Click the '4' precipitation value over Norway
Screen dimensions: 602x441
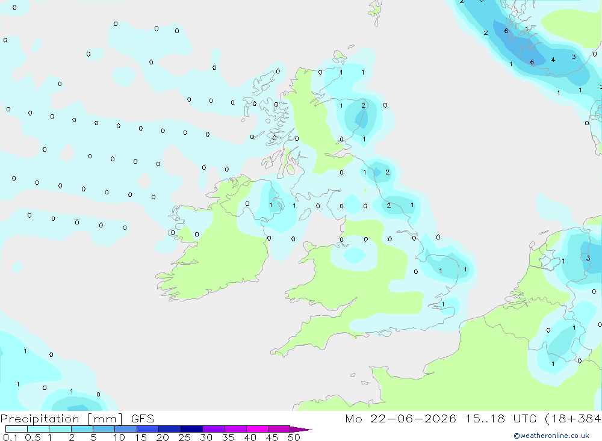click(x=553, y=60)
